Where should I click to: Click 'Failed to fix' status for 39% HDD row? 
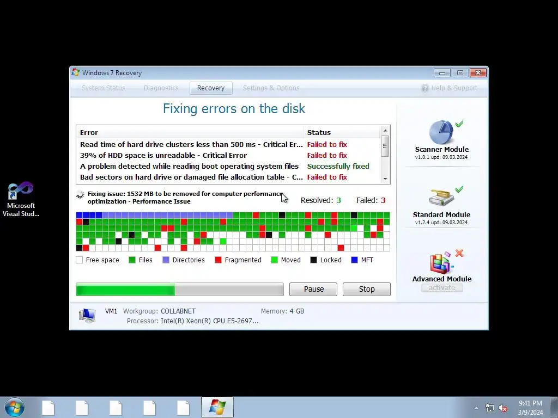click(327, 155)
